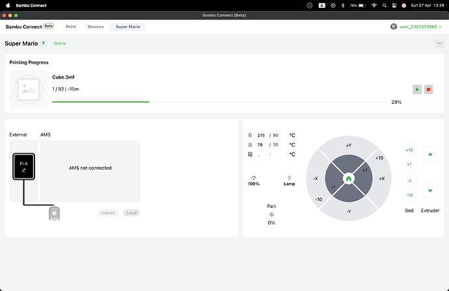Click the 29% progress value
449x291 pixels.
(396, 102)
